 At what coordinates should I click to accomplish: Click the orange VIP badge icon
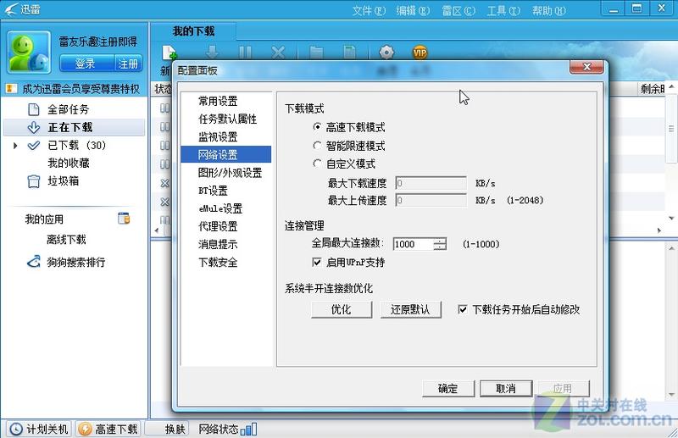pos(420,53)
